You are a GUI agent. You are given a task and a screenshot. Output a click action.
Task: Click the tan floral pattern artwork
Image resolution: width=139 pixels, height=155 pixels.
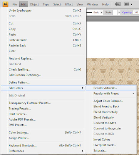coord(113,71)
